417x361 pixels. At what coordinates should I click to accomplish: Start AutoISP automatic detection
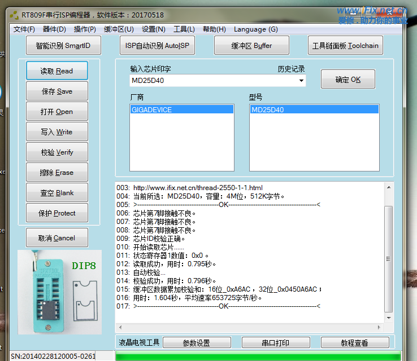[x=157, y=46]
